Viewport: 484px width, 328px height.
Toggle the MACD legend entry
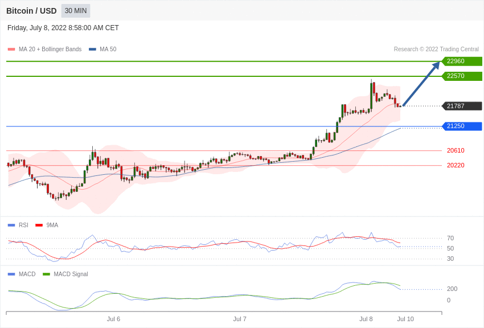22,274
